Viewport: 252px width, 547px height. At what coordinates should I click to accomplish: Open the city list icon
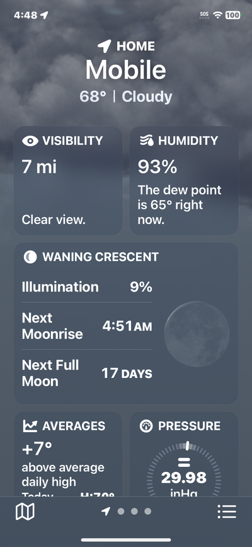227,512
